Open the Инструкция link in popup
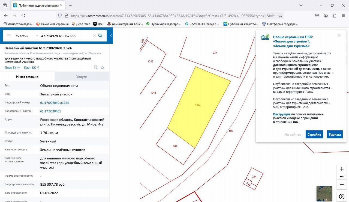 [282, 114]
